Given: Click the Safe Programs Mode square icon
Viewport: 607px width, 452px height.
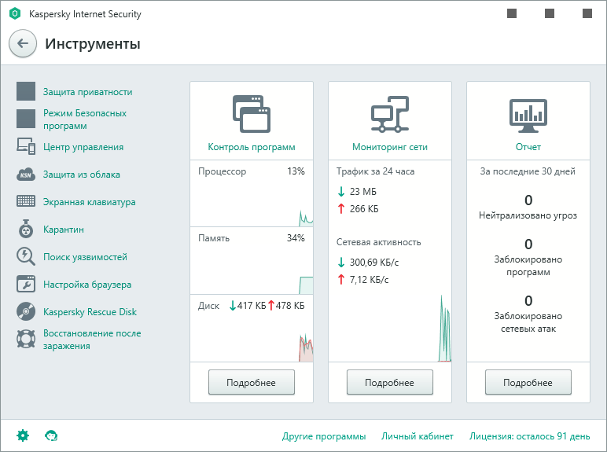Looking at the screenshot, I should pyautogui.click(x=26, y=119).
